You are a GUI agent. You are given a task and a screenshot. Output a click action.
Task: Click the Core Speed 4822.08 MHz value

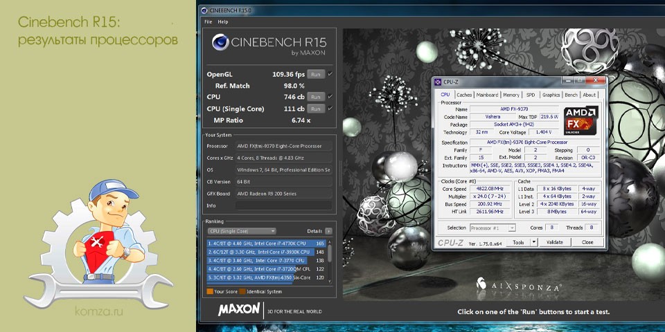490,189
